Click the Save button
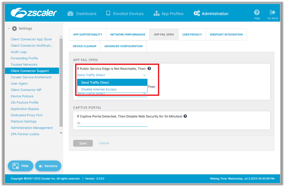 tap(83, 143)
